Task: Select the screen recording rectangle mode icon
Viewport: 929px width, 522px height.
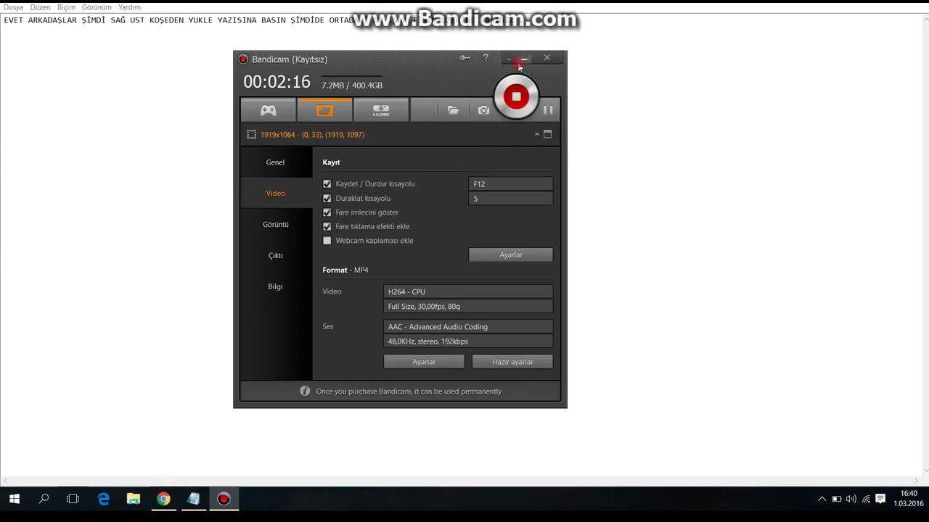Action: (x=324, y=110)
